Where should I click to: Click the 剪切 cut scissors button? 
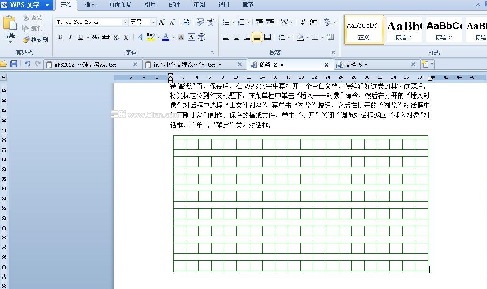tap(33, 17)
